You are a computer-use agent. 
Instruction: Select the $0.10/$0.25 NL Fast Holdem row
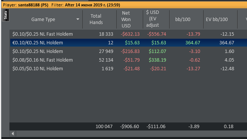coord(128,34)
